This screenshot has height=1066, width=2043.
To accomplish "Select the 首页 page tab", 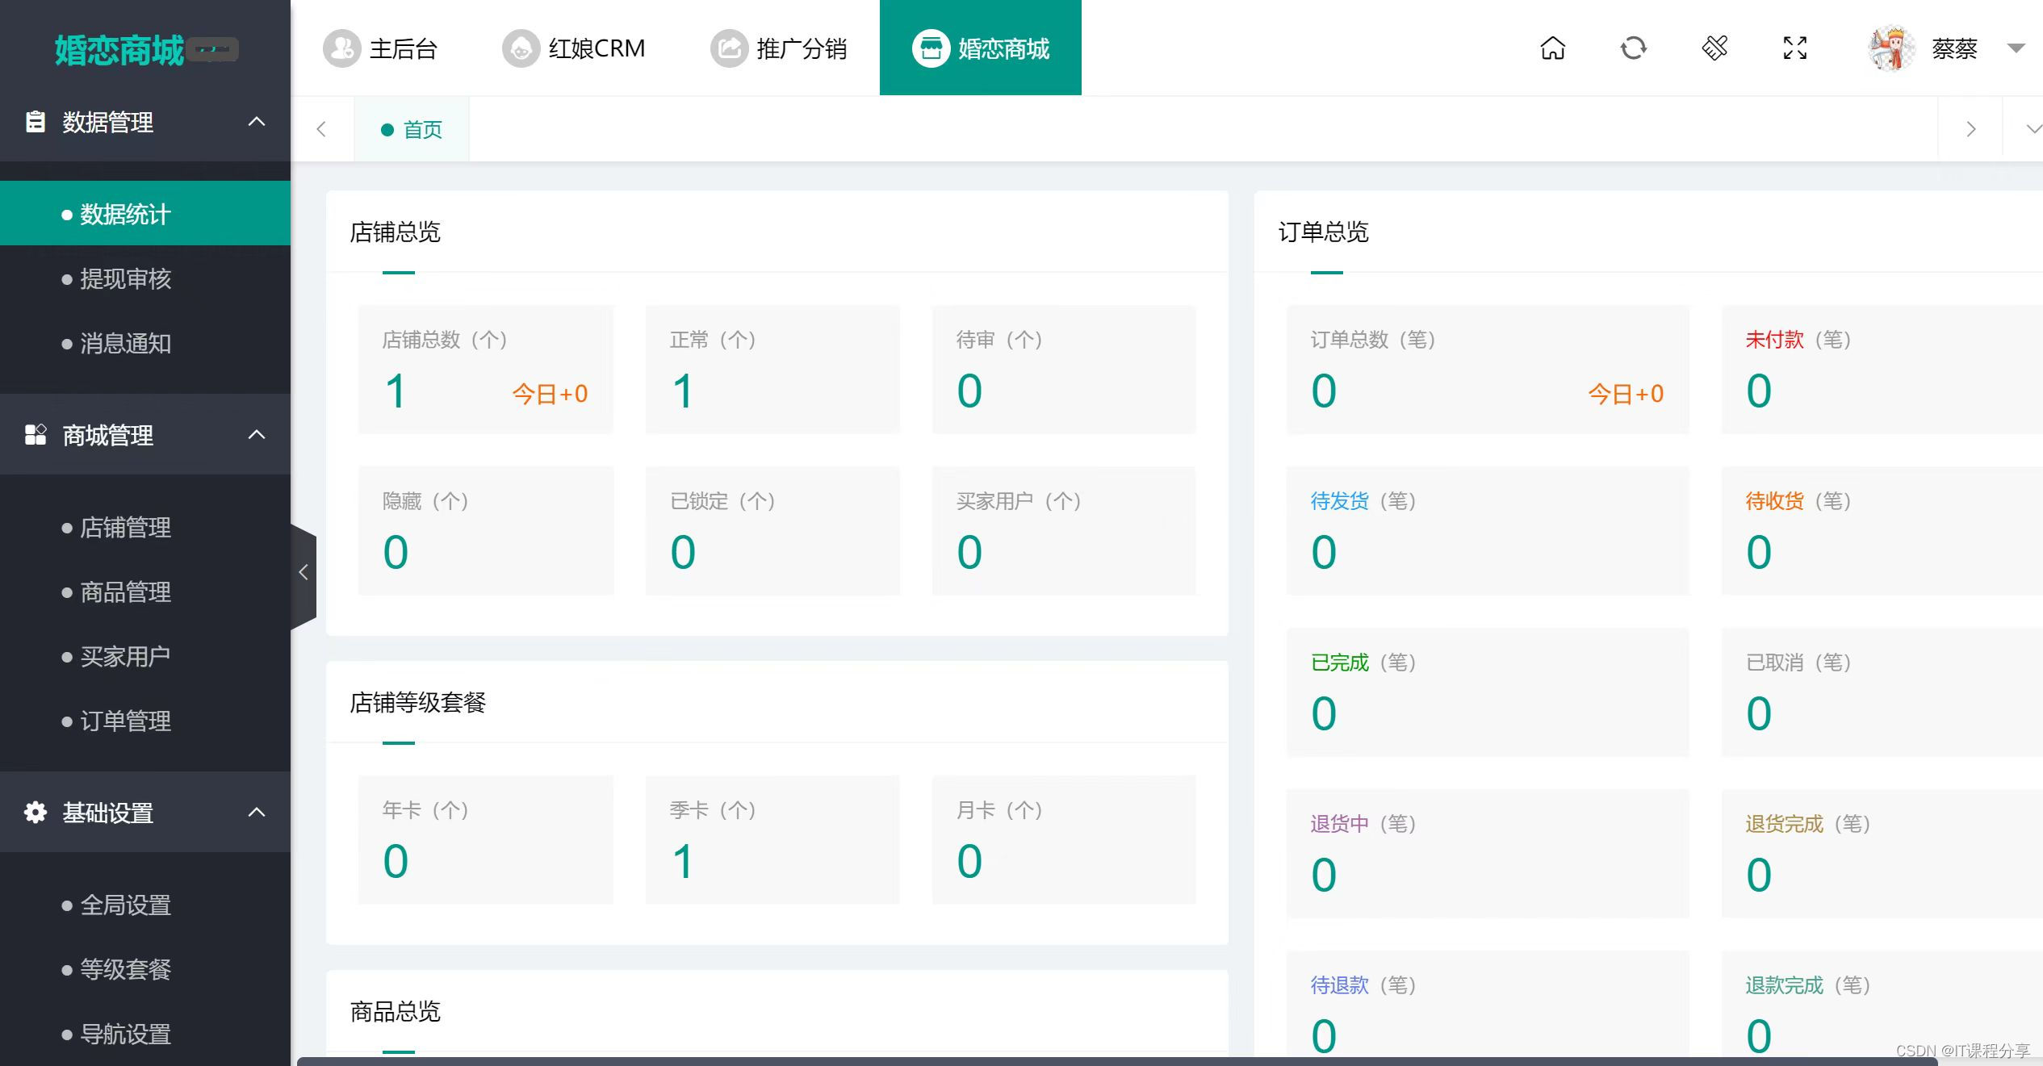I will click(412, 129).
